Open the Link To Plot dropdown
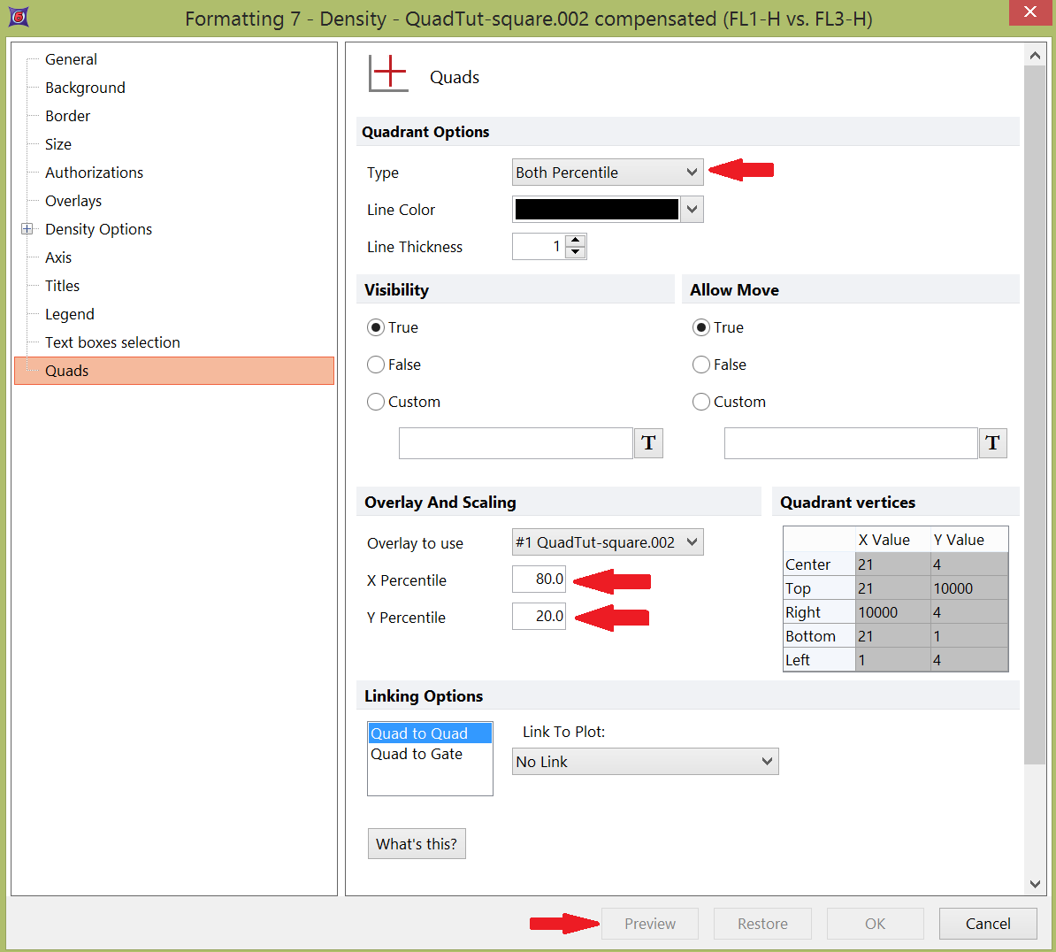 pyautogui.click(x=645, y=762)
